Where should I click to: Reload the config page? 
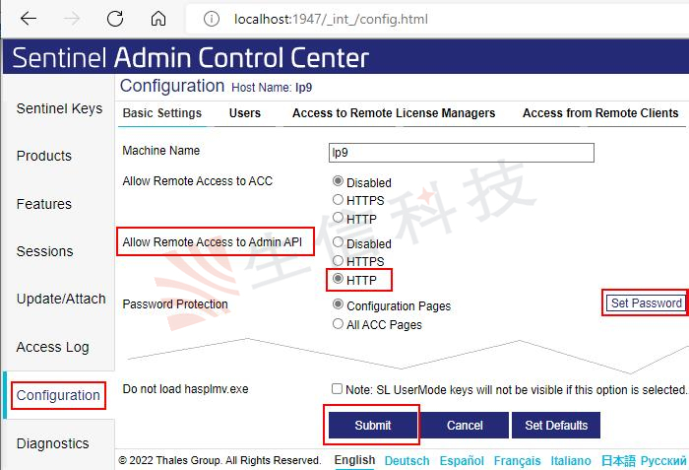pos(115,19)
